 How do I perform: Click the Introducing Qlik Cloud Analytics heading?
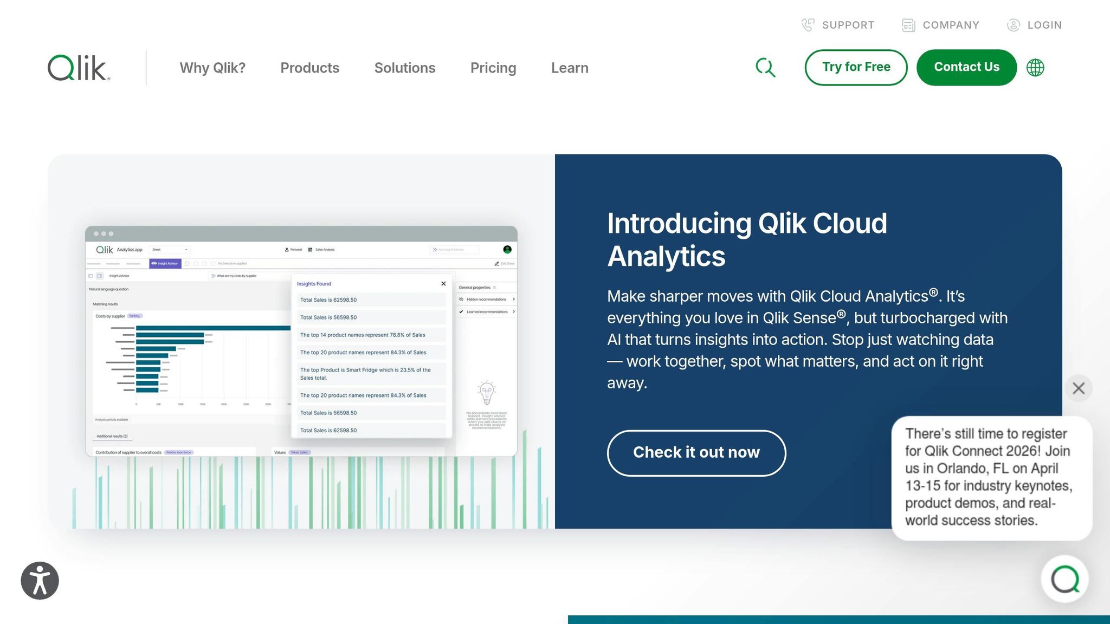(747, 239)
